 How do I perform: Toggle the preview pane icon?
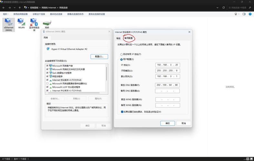[x=244, y=14]
